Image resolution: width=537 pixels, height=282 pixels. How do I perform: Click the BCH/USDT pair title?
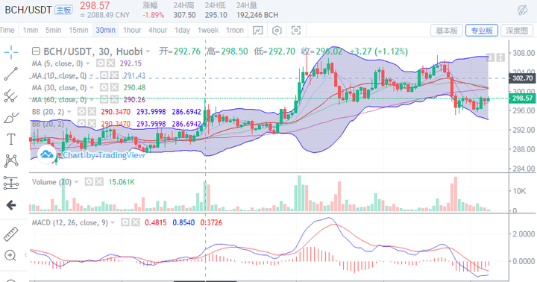tap(28, 10)
